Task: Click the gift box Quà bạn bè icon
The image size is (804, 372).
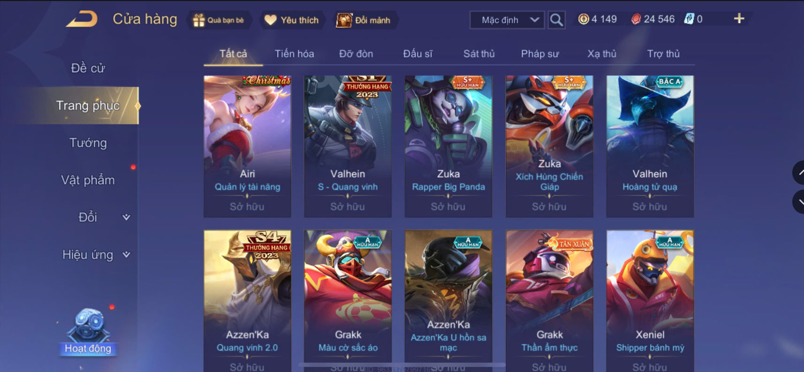Action: click(199, 20)
